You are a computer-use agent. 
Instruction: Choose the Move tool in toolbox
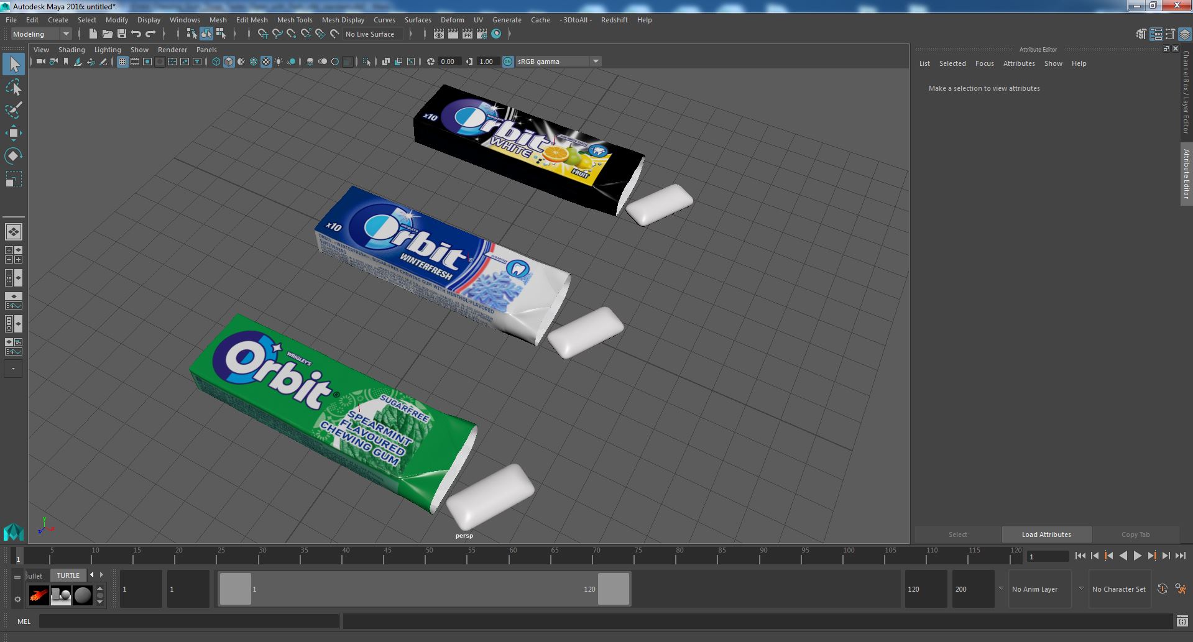coord(13,133)
